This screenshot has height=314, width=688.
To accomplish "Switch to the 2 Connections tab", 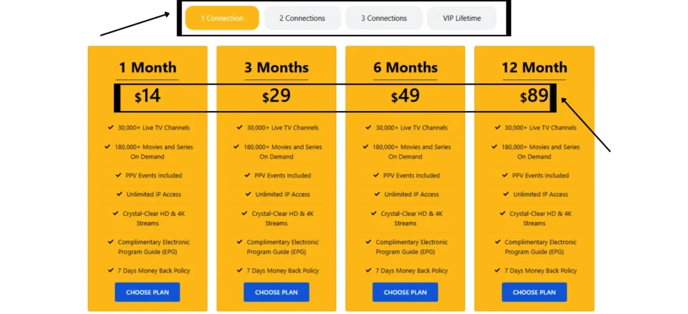I will point(302,18).
